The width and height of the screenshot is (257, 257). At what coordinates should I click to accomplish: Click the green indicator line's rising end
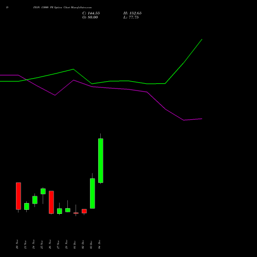pos(202,40)
